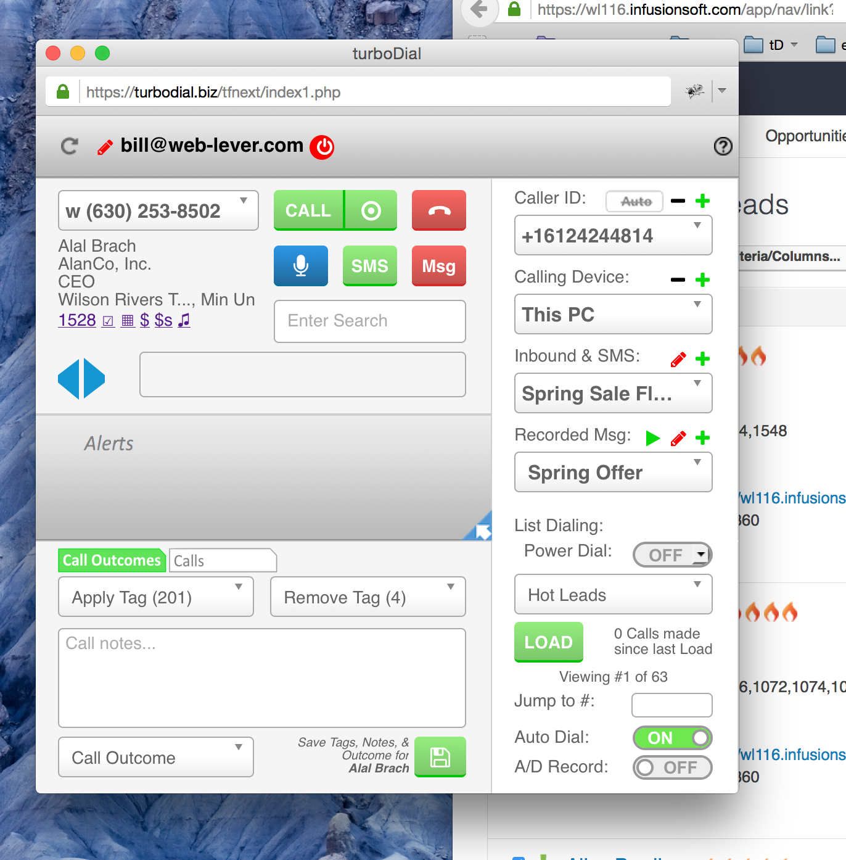Open the contact ID 1528 link

point(77,320)
